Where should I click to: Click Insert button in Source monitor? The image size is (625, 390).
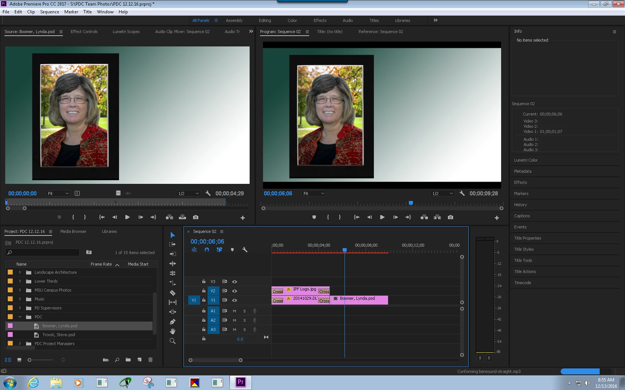pos(169,217)
